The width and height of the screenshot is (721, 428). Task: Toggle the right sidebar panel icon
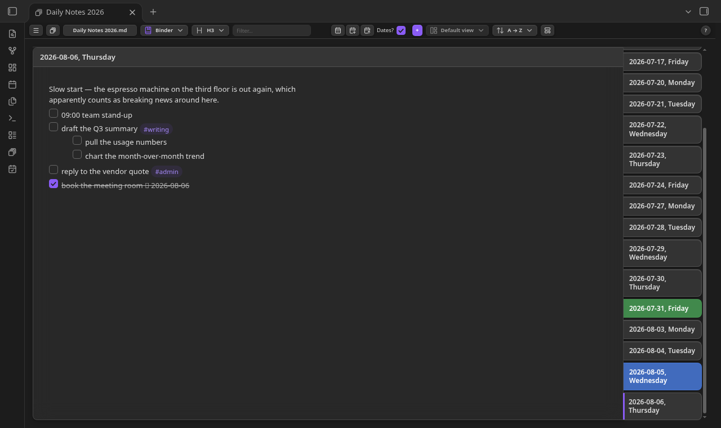pos(704,11)
